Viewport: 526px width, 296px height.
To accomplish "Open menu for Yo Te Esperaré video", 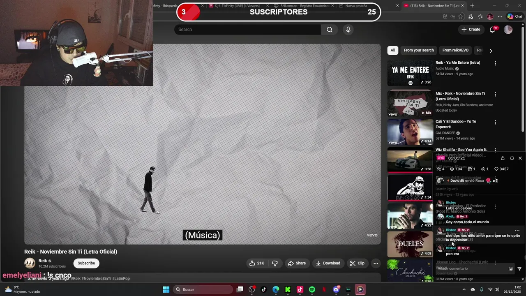I will pyautogui.click(x=495, y=123).
